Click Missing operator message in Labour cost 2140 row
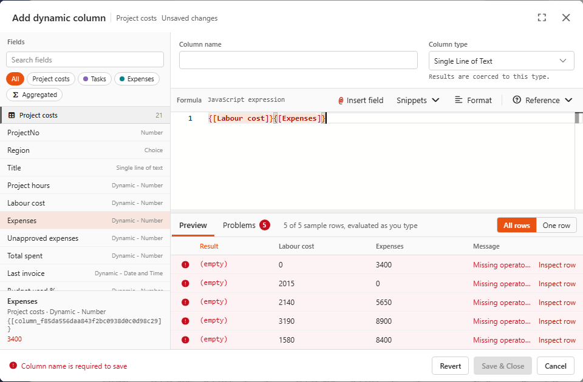 pos(502,302)
